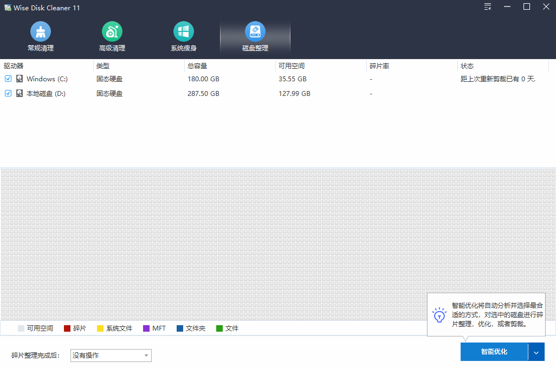Viewport: 556px width, 368px height.
Task: Click the purple MFT legend swatch
Action: [x=146, y=328]
